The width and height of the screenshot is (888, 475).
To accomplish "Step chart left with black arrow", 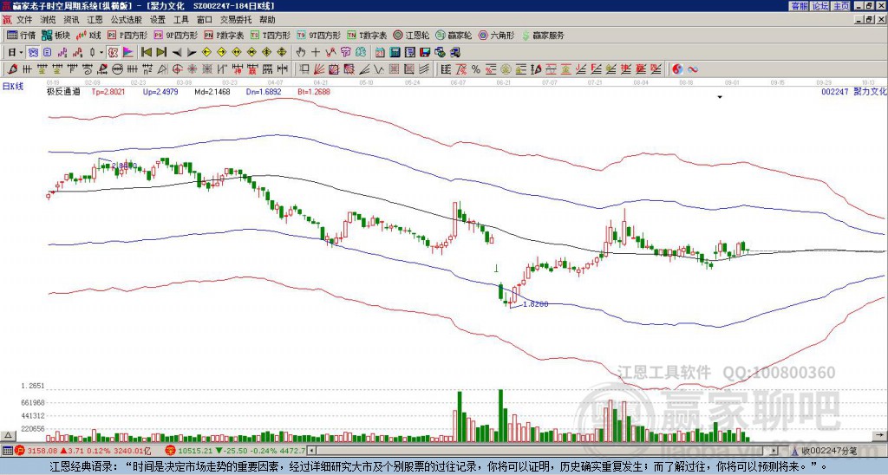I will 177,53.
